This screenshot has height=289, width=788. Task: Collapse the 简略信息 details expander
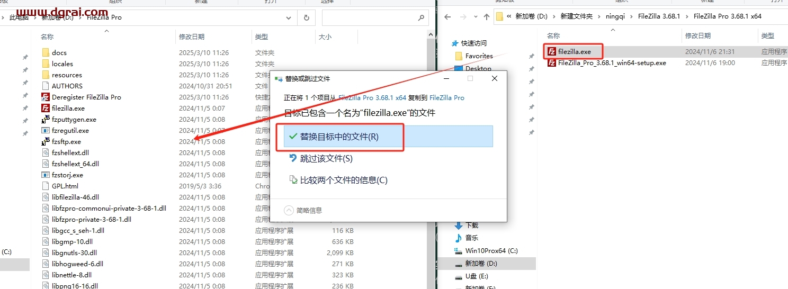[x=289, y=210]
